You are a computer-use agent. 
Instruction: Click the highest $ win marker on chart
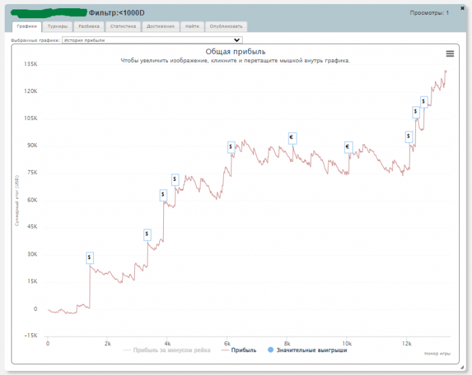pos(424,101)
